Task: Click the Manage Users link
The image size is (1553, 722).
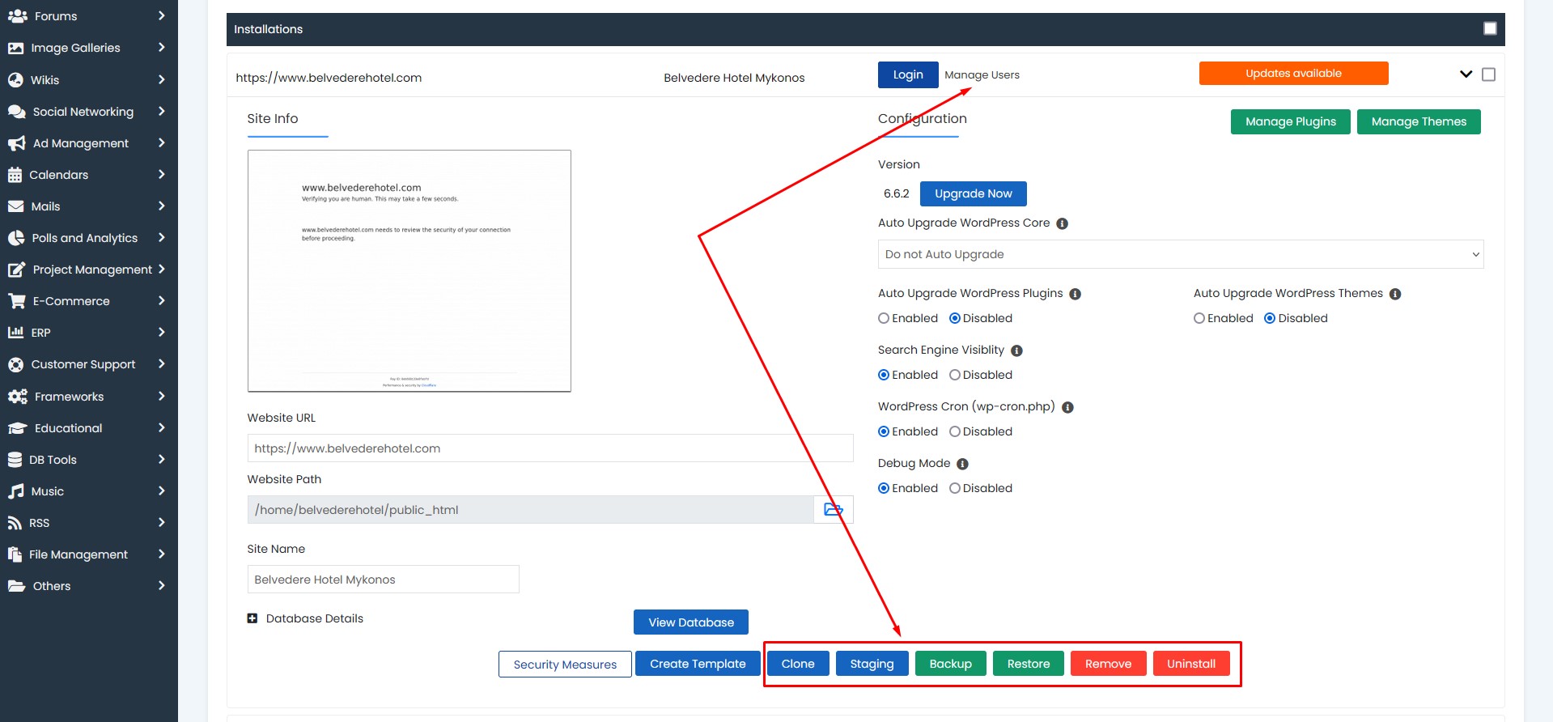Action: (982, 75)
